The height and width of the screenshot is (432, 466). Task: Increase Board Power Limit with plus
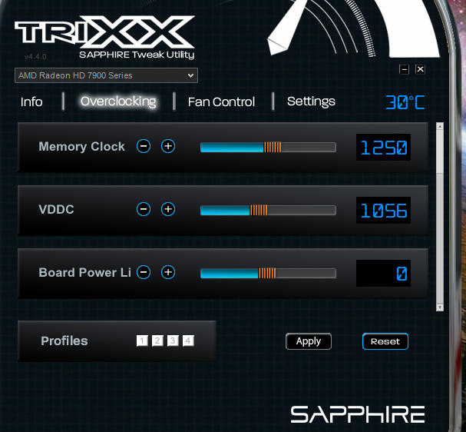168,272
